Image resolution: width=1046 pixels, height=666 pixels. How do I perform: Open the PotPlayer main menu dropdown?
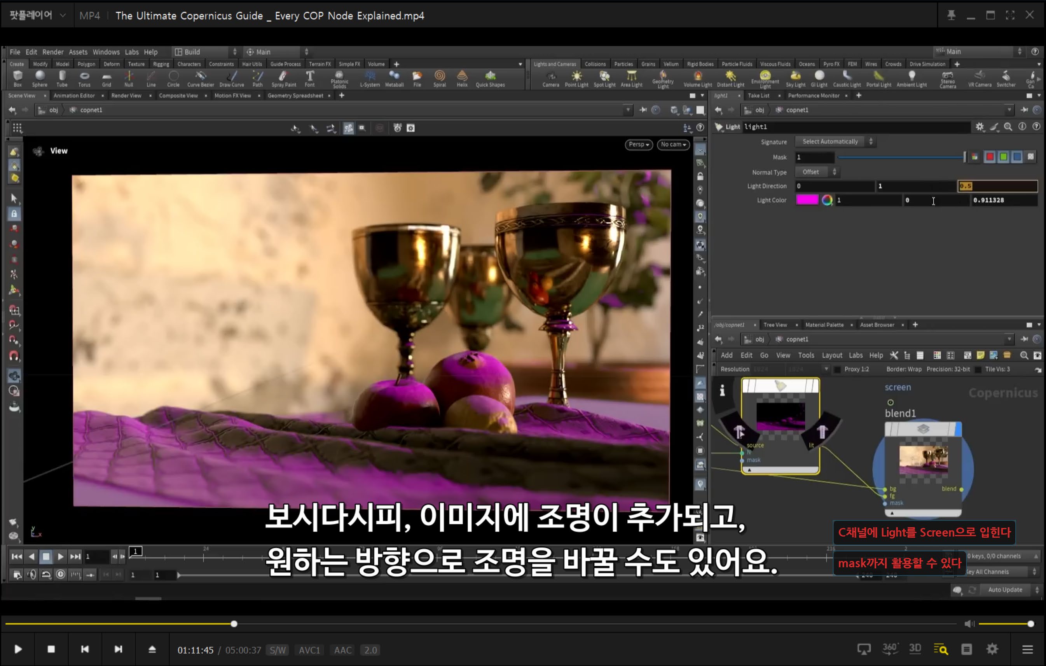[x=37, y=15]
